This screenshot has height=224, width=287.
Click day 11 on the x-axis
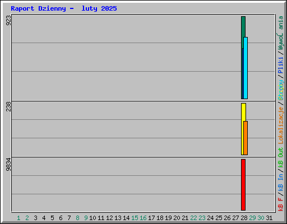pos(101,218)
